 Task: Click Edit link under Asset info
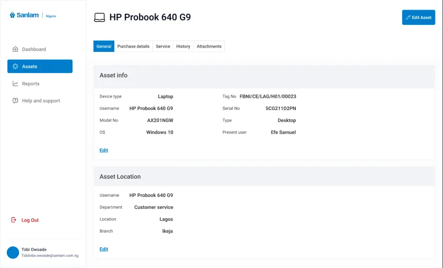click(x=104, y=150)
